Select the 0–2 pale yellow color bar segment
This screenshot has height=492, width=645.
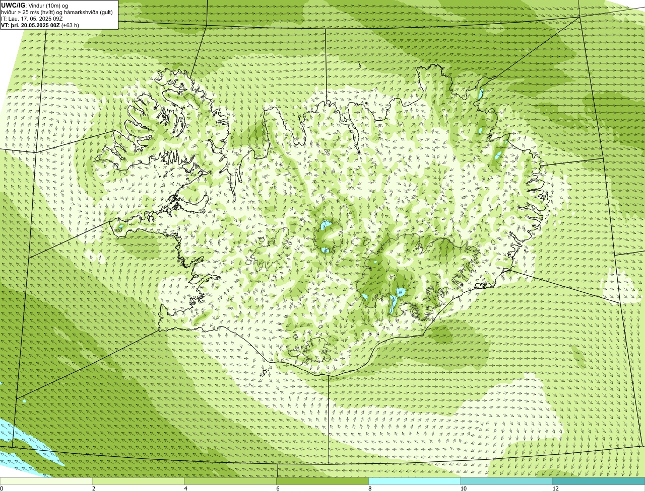tap(46, 481)
